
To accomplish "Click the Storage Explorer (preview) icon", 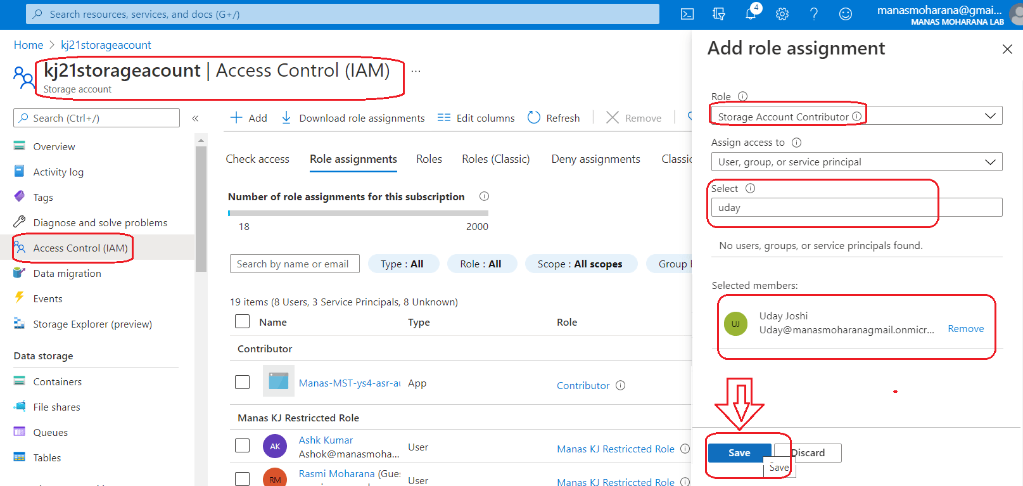I will pyautogui.click(x=20, y=324).
